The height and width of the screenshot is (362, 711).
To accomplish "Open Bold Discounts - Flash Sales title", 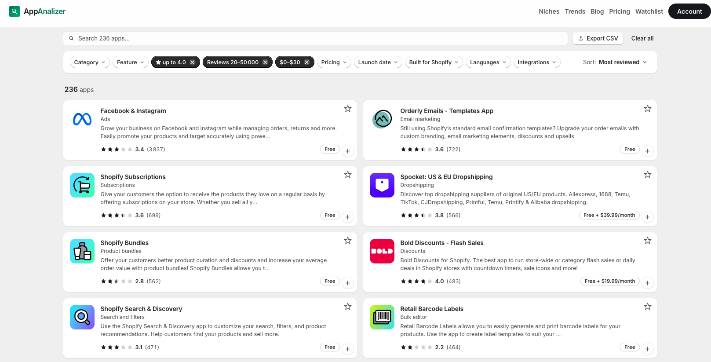I will [x=441, y=243].
